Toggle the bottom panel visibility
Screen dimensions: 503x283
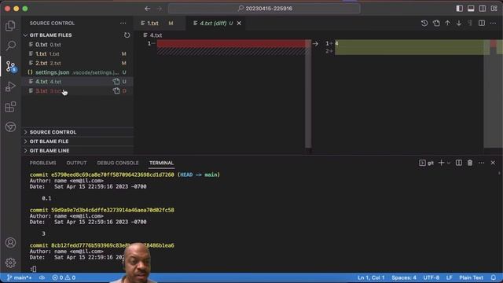pos(471,9)
